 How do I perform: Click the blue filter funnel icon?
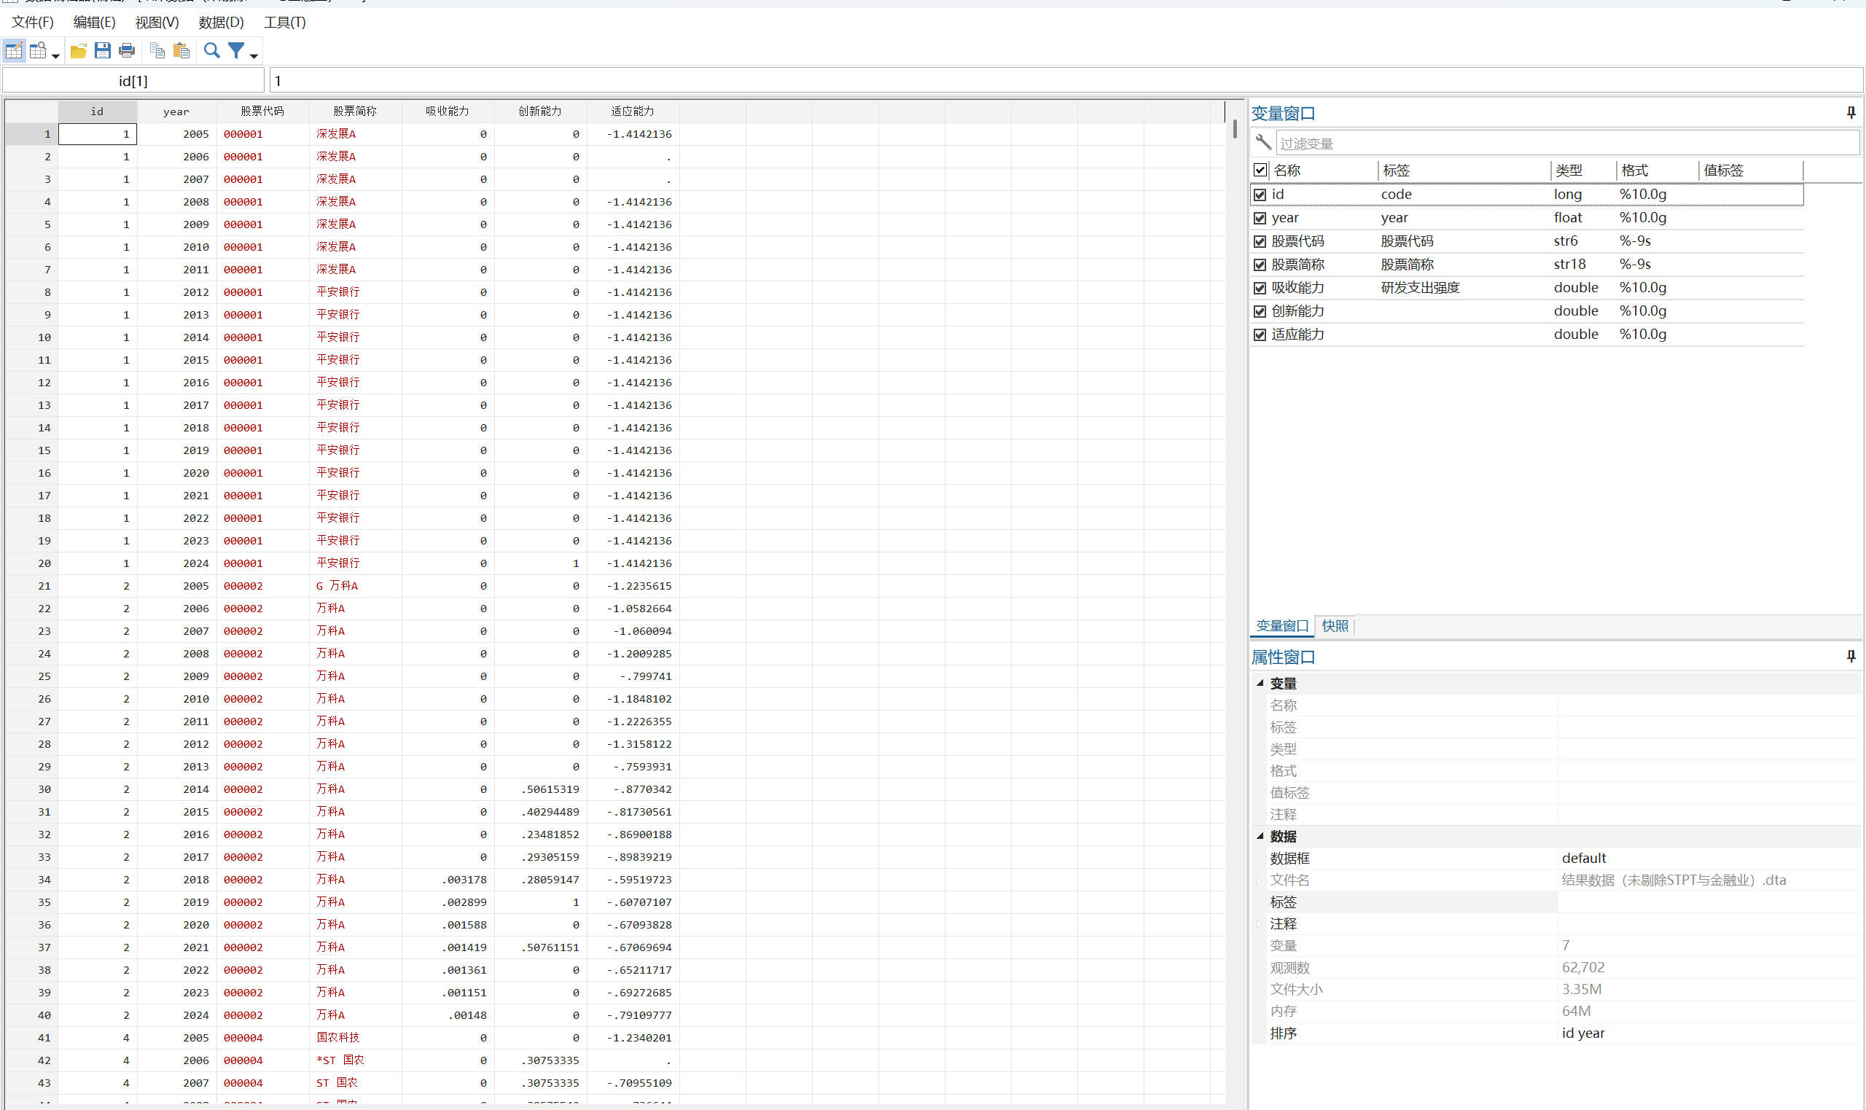(x=236, y=51)
